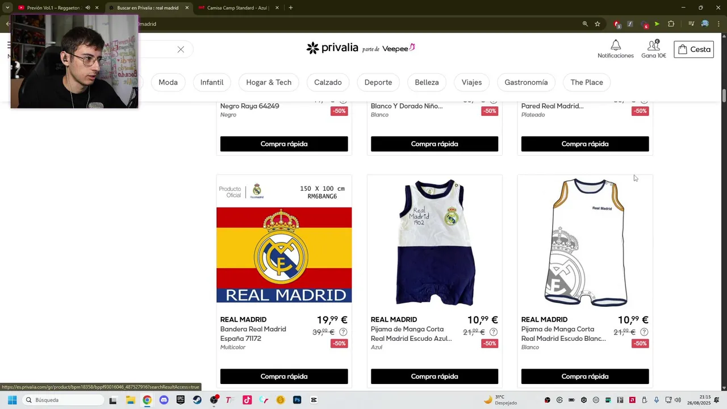Mute the Previón Vol.1 tab audio
727x409 pixels.
click(87, 8)
